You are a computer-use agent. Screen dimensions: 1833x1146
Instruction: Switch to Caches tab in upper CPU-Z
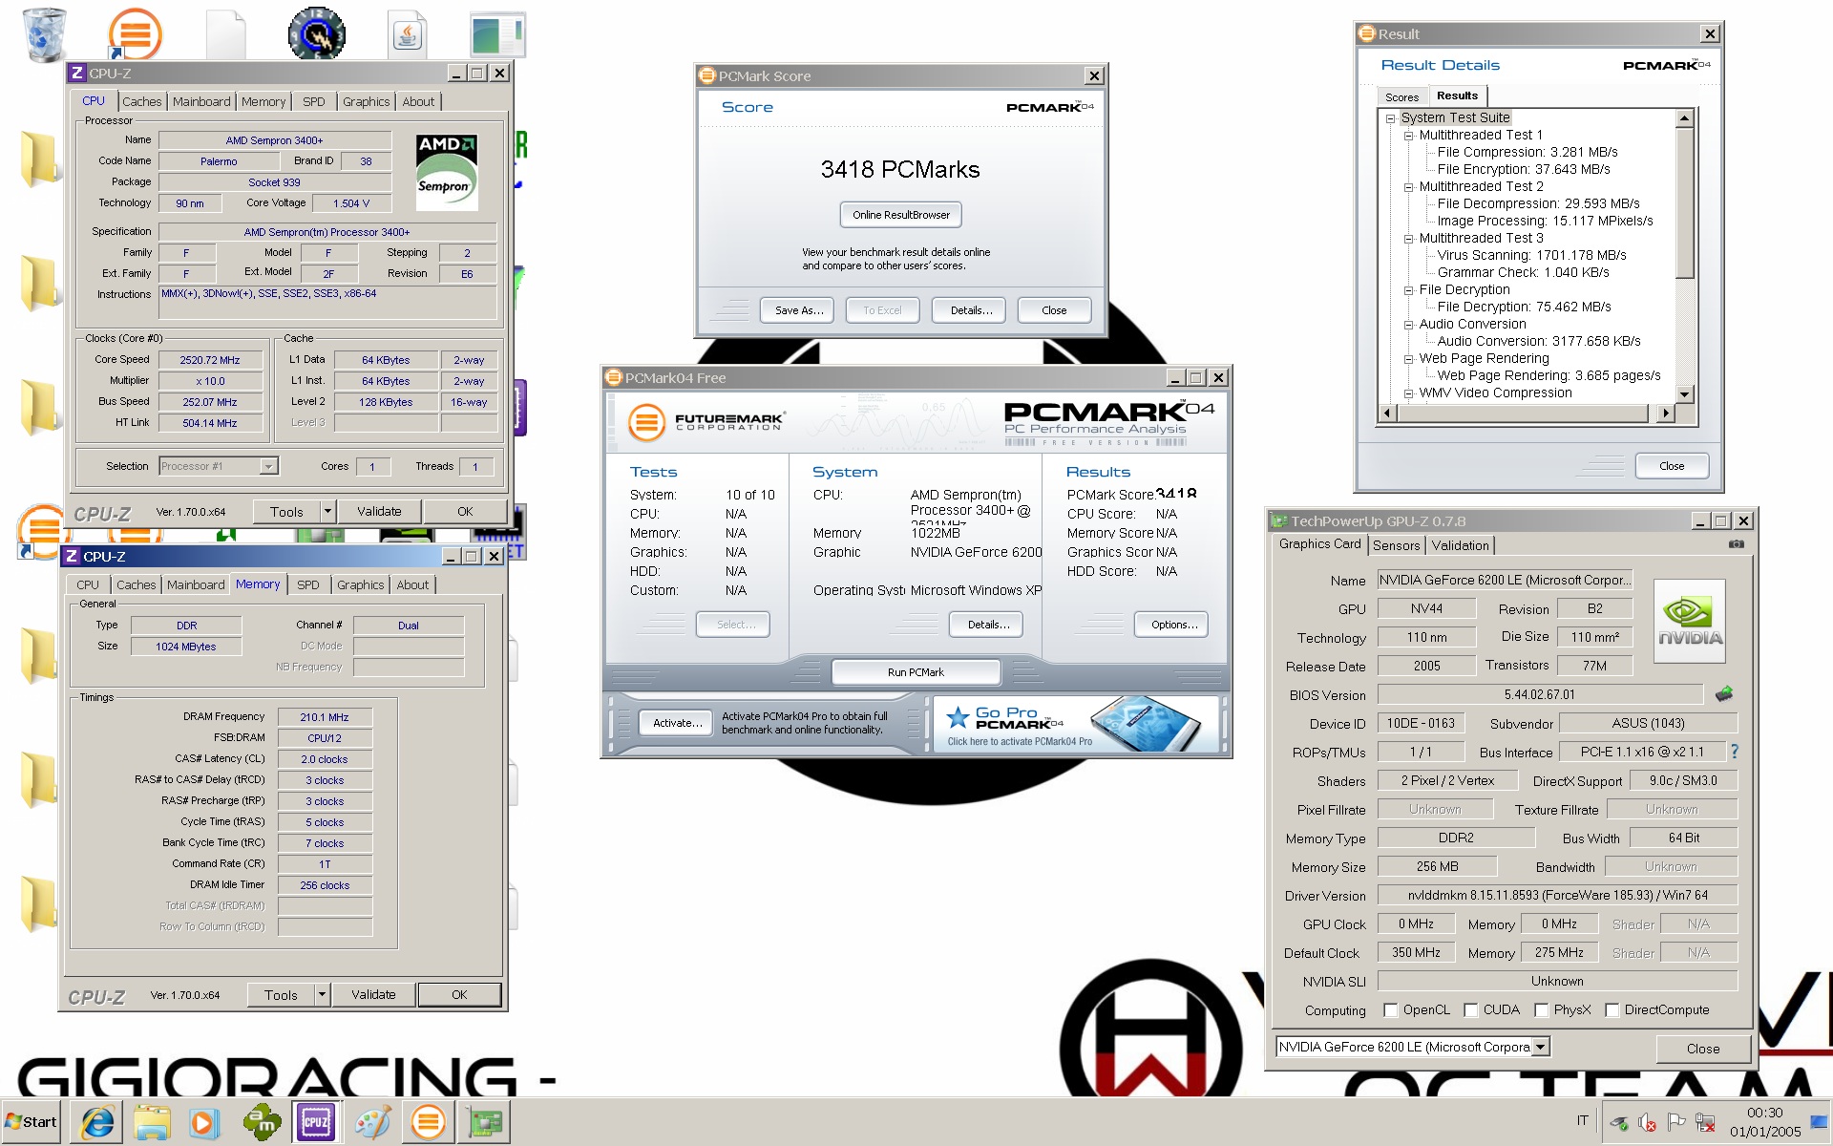click(x=141, y=101)
